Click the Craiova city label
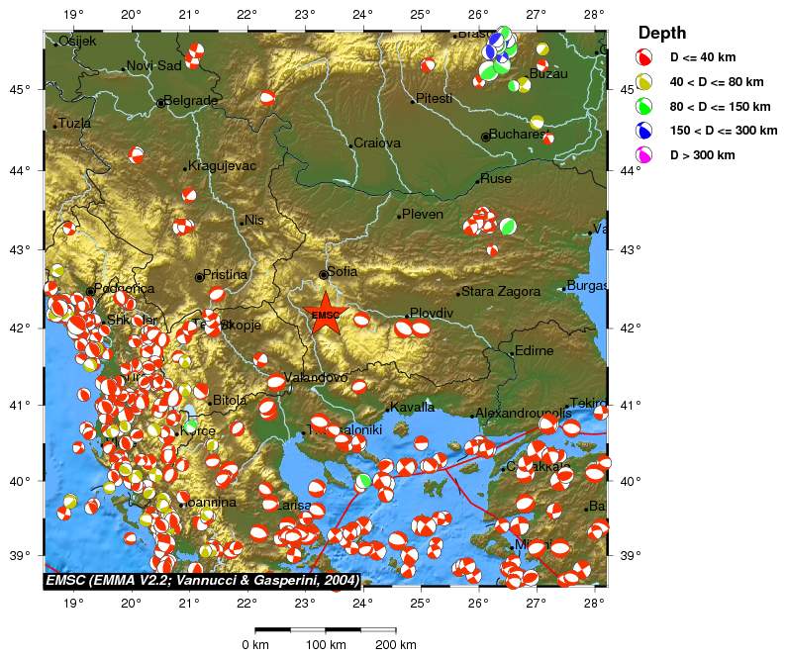 coord(377,143)
